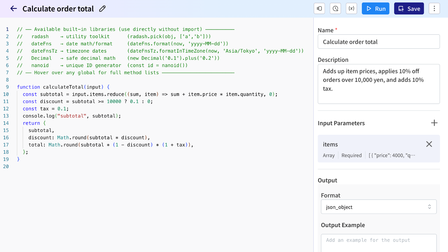The image size is (448, 252).
Task: Click the "Calculate order total" page title
Action: 58,9
